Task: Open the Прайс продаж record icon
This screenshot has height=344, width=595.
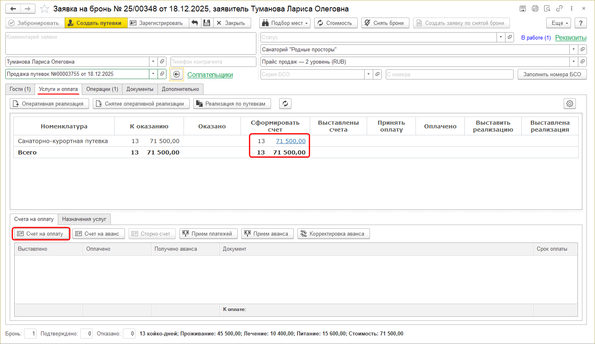Action: click(x=583, y=62)
